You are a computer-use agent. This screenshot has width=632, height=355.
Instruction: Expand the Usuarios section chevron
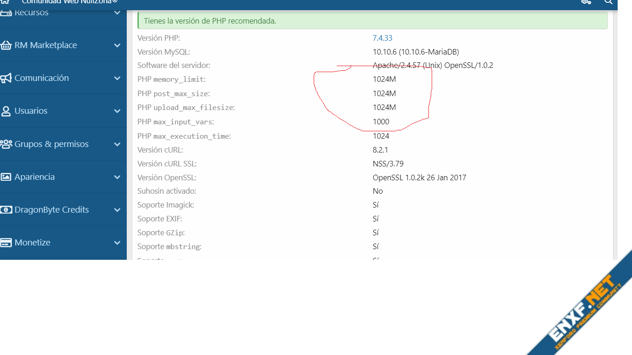tap(117, 111)
